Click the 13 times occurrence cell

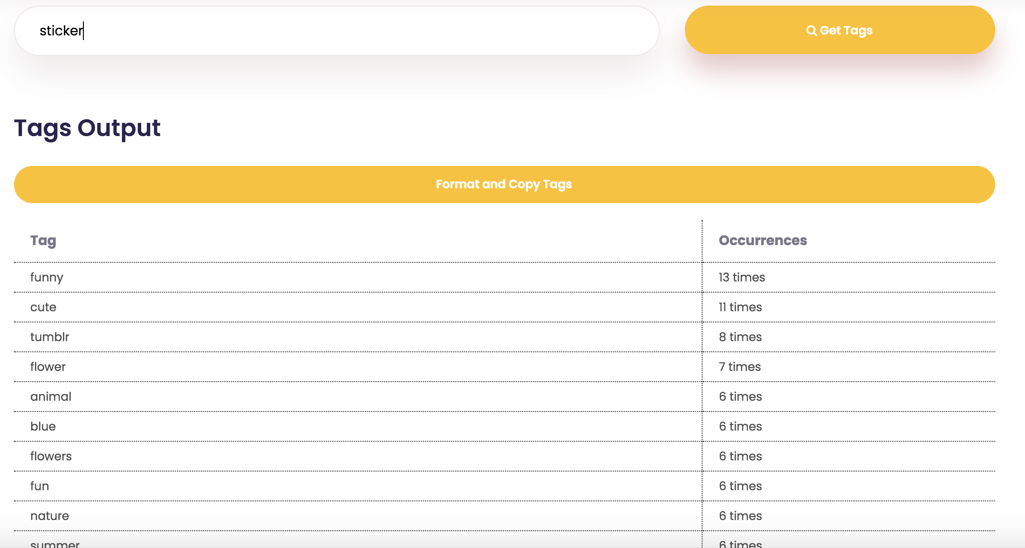coord(742,277)
